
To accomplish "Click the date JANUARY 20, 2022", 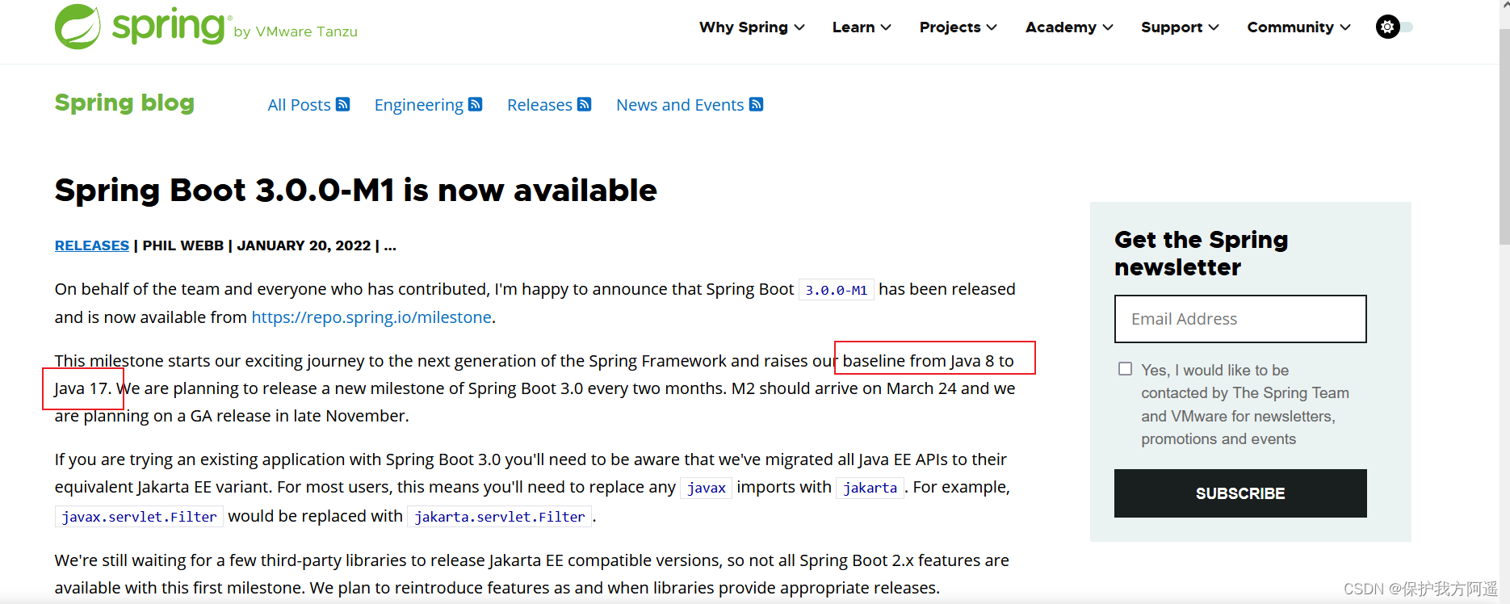I will tap(304, 245).
